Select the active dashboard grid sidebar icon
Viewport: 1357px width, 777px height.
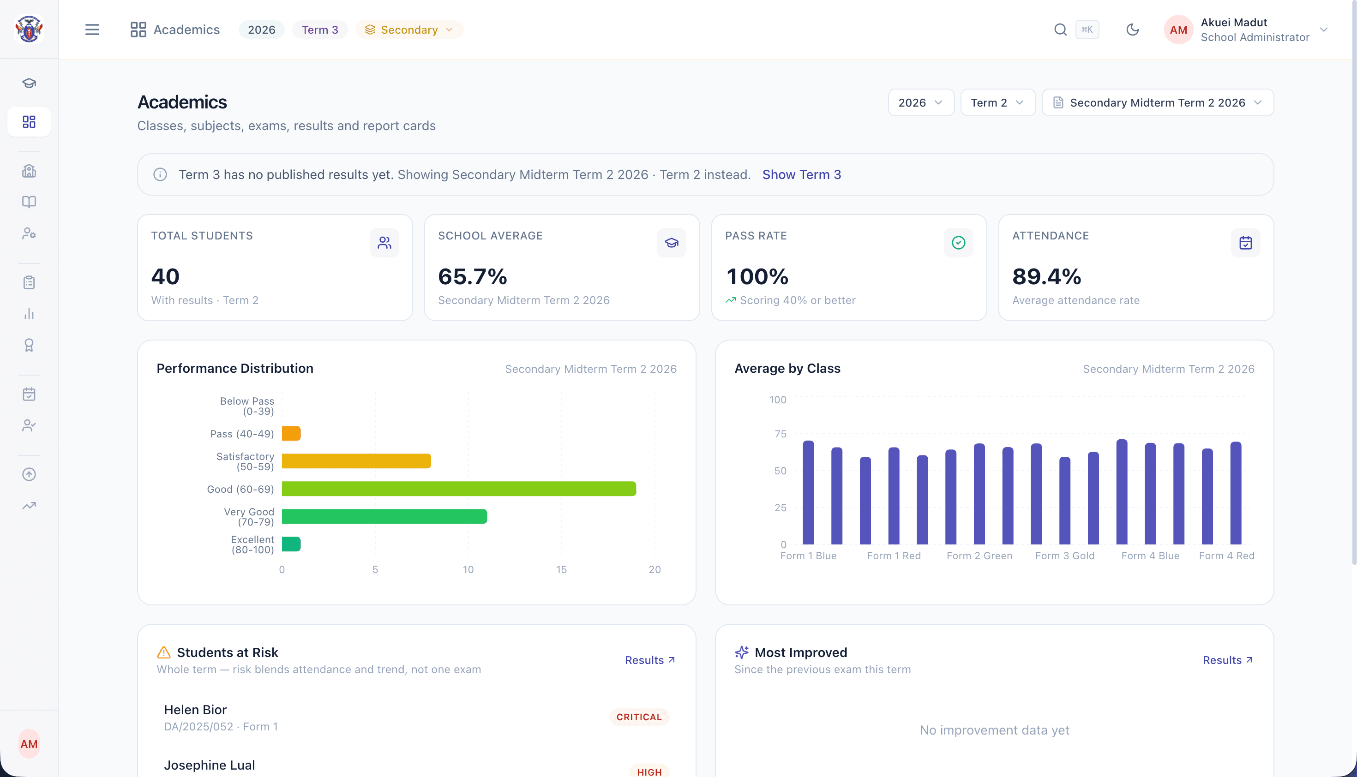coord(29,122)
